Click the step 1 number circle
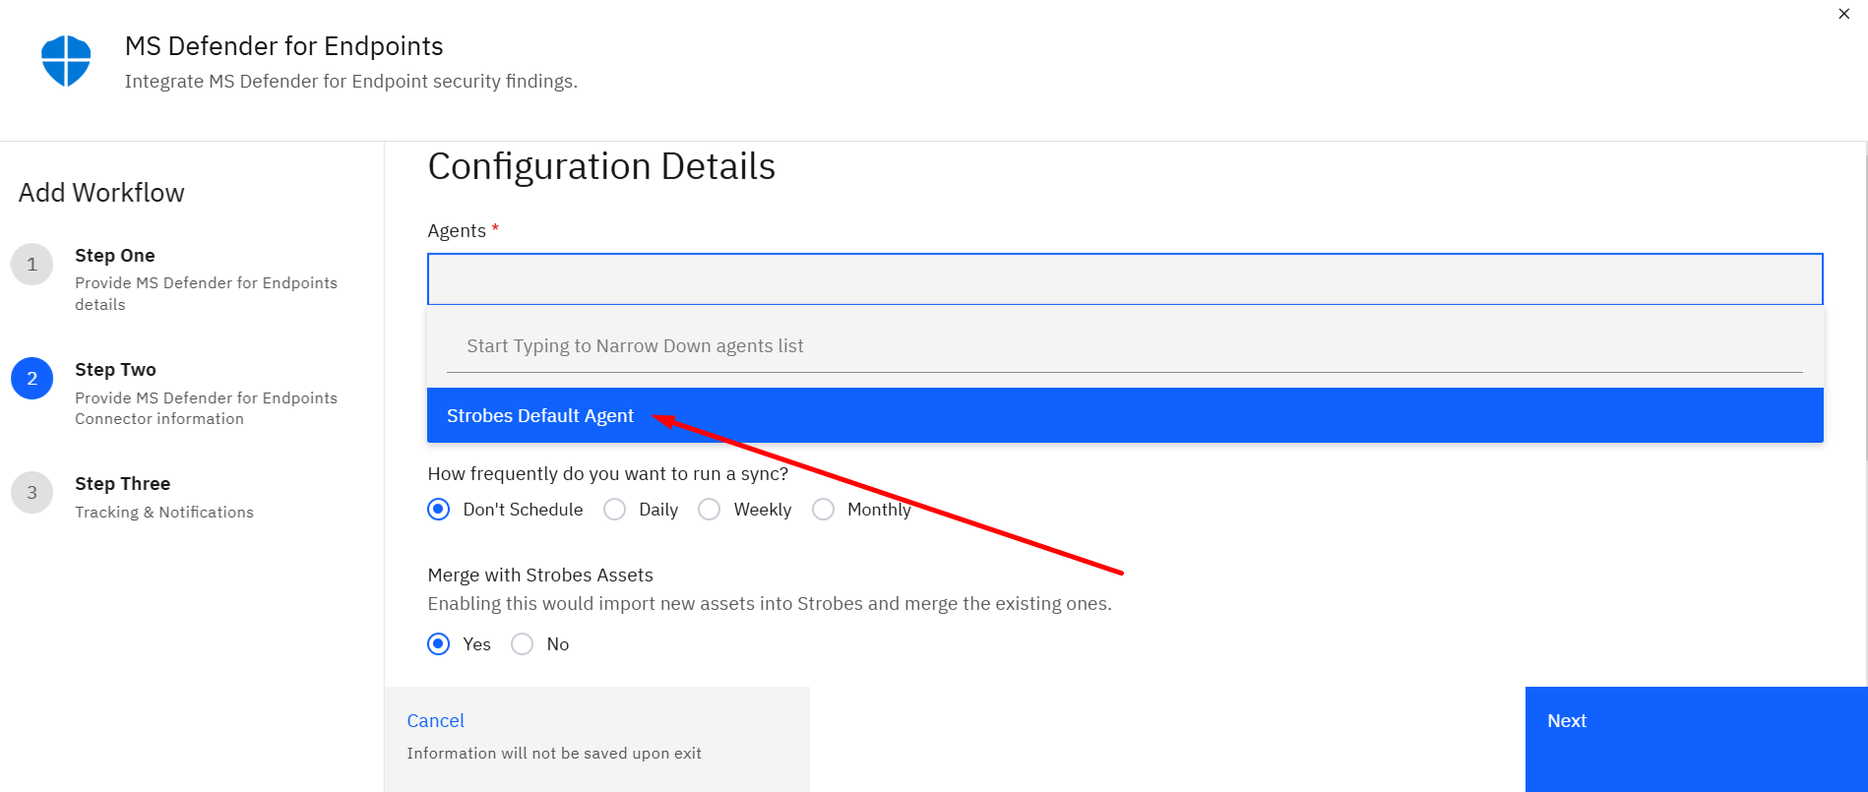This screenshot has height=792, width=1868. [x=31, y=264]
